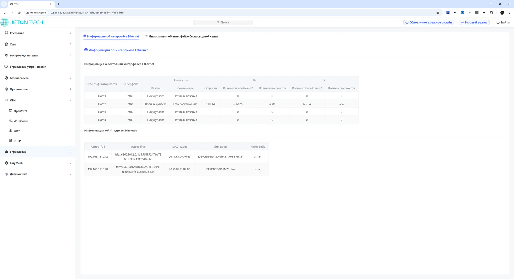
Task: Click the DESKTOP-D6EM7BI.lan hostname
Action: click(x=220, y=169)
